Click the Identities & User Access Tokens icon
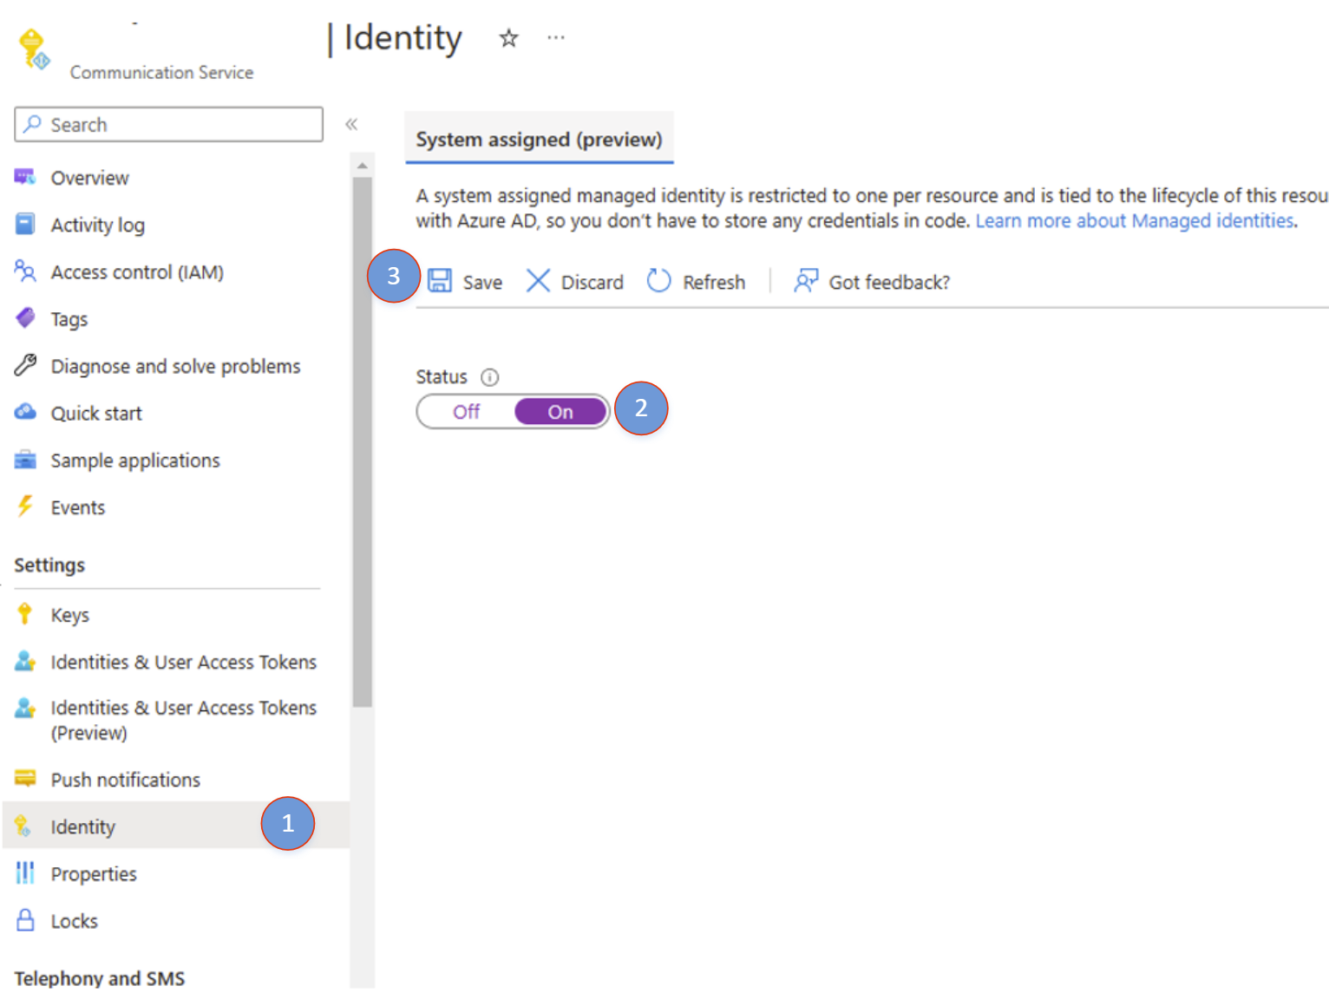 [x=25, y=661]
